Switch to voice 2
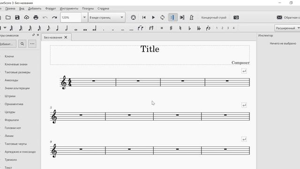The width and height of the screenshot is (300, 169). (222, 28)
